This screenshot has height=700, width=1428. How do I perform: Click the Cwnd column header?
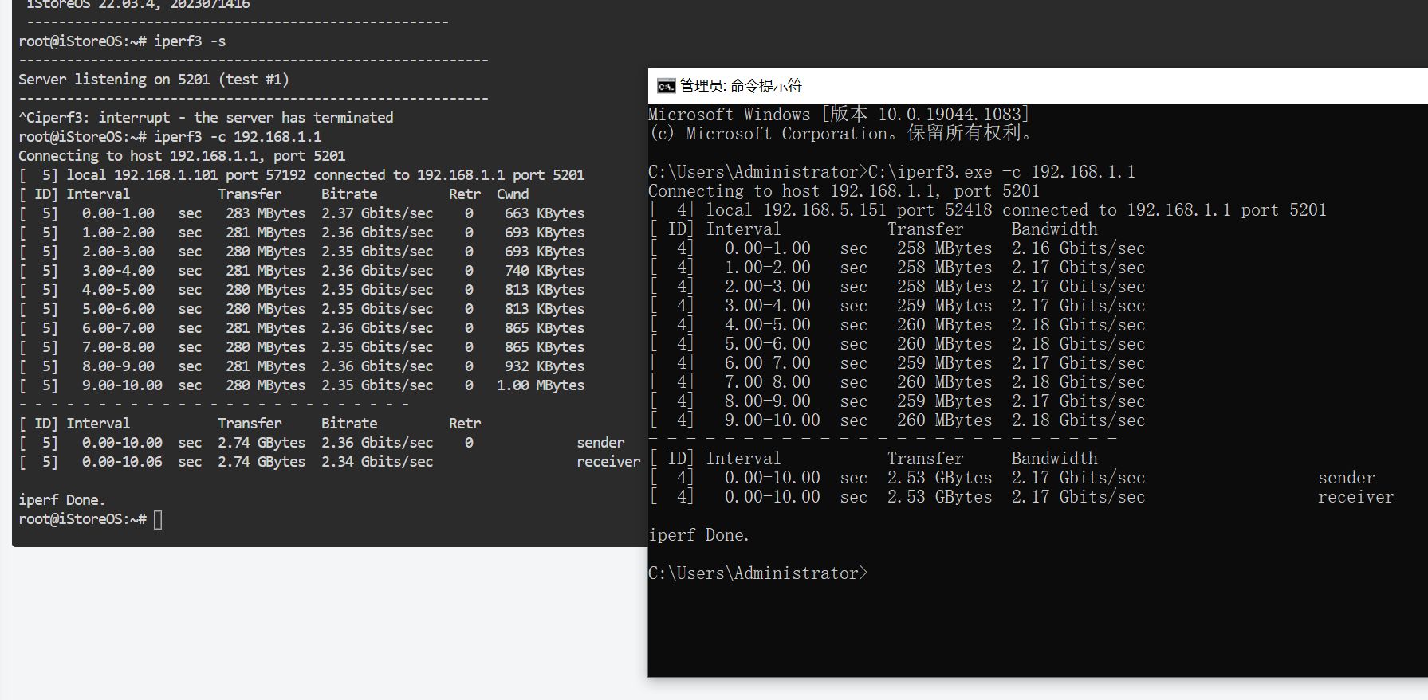512,194
